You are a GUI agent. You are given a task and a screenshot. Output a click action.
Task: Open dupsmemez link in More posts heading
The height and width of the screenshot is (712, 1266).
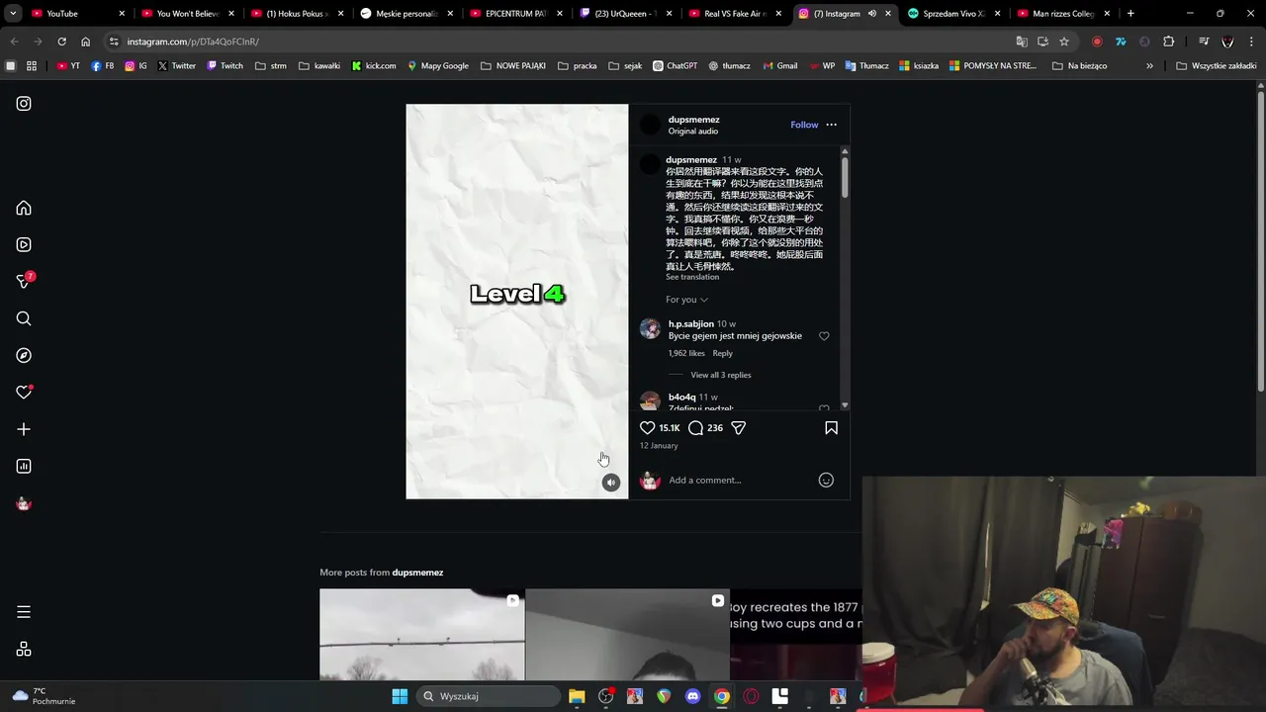[417, 573]
